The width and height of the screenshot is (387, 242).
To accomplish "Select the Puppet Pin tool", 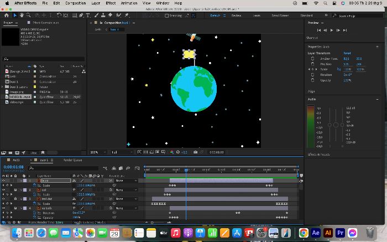I will [127, 16].
